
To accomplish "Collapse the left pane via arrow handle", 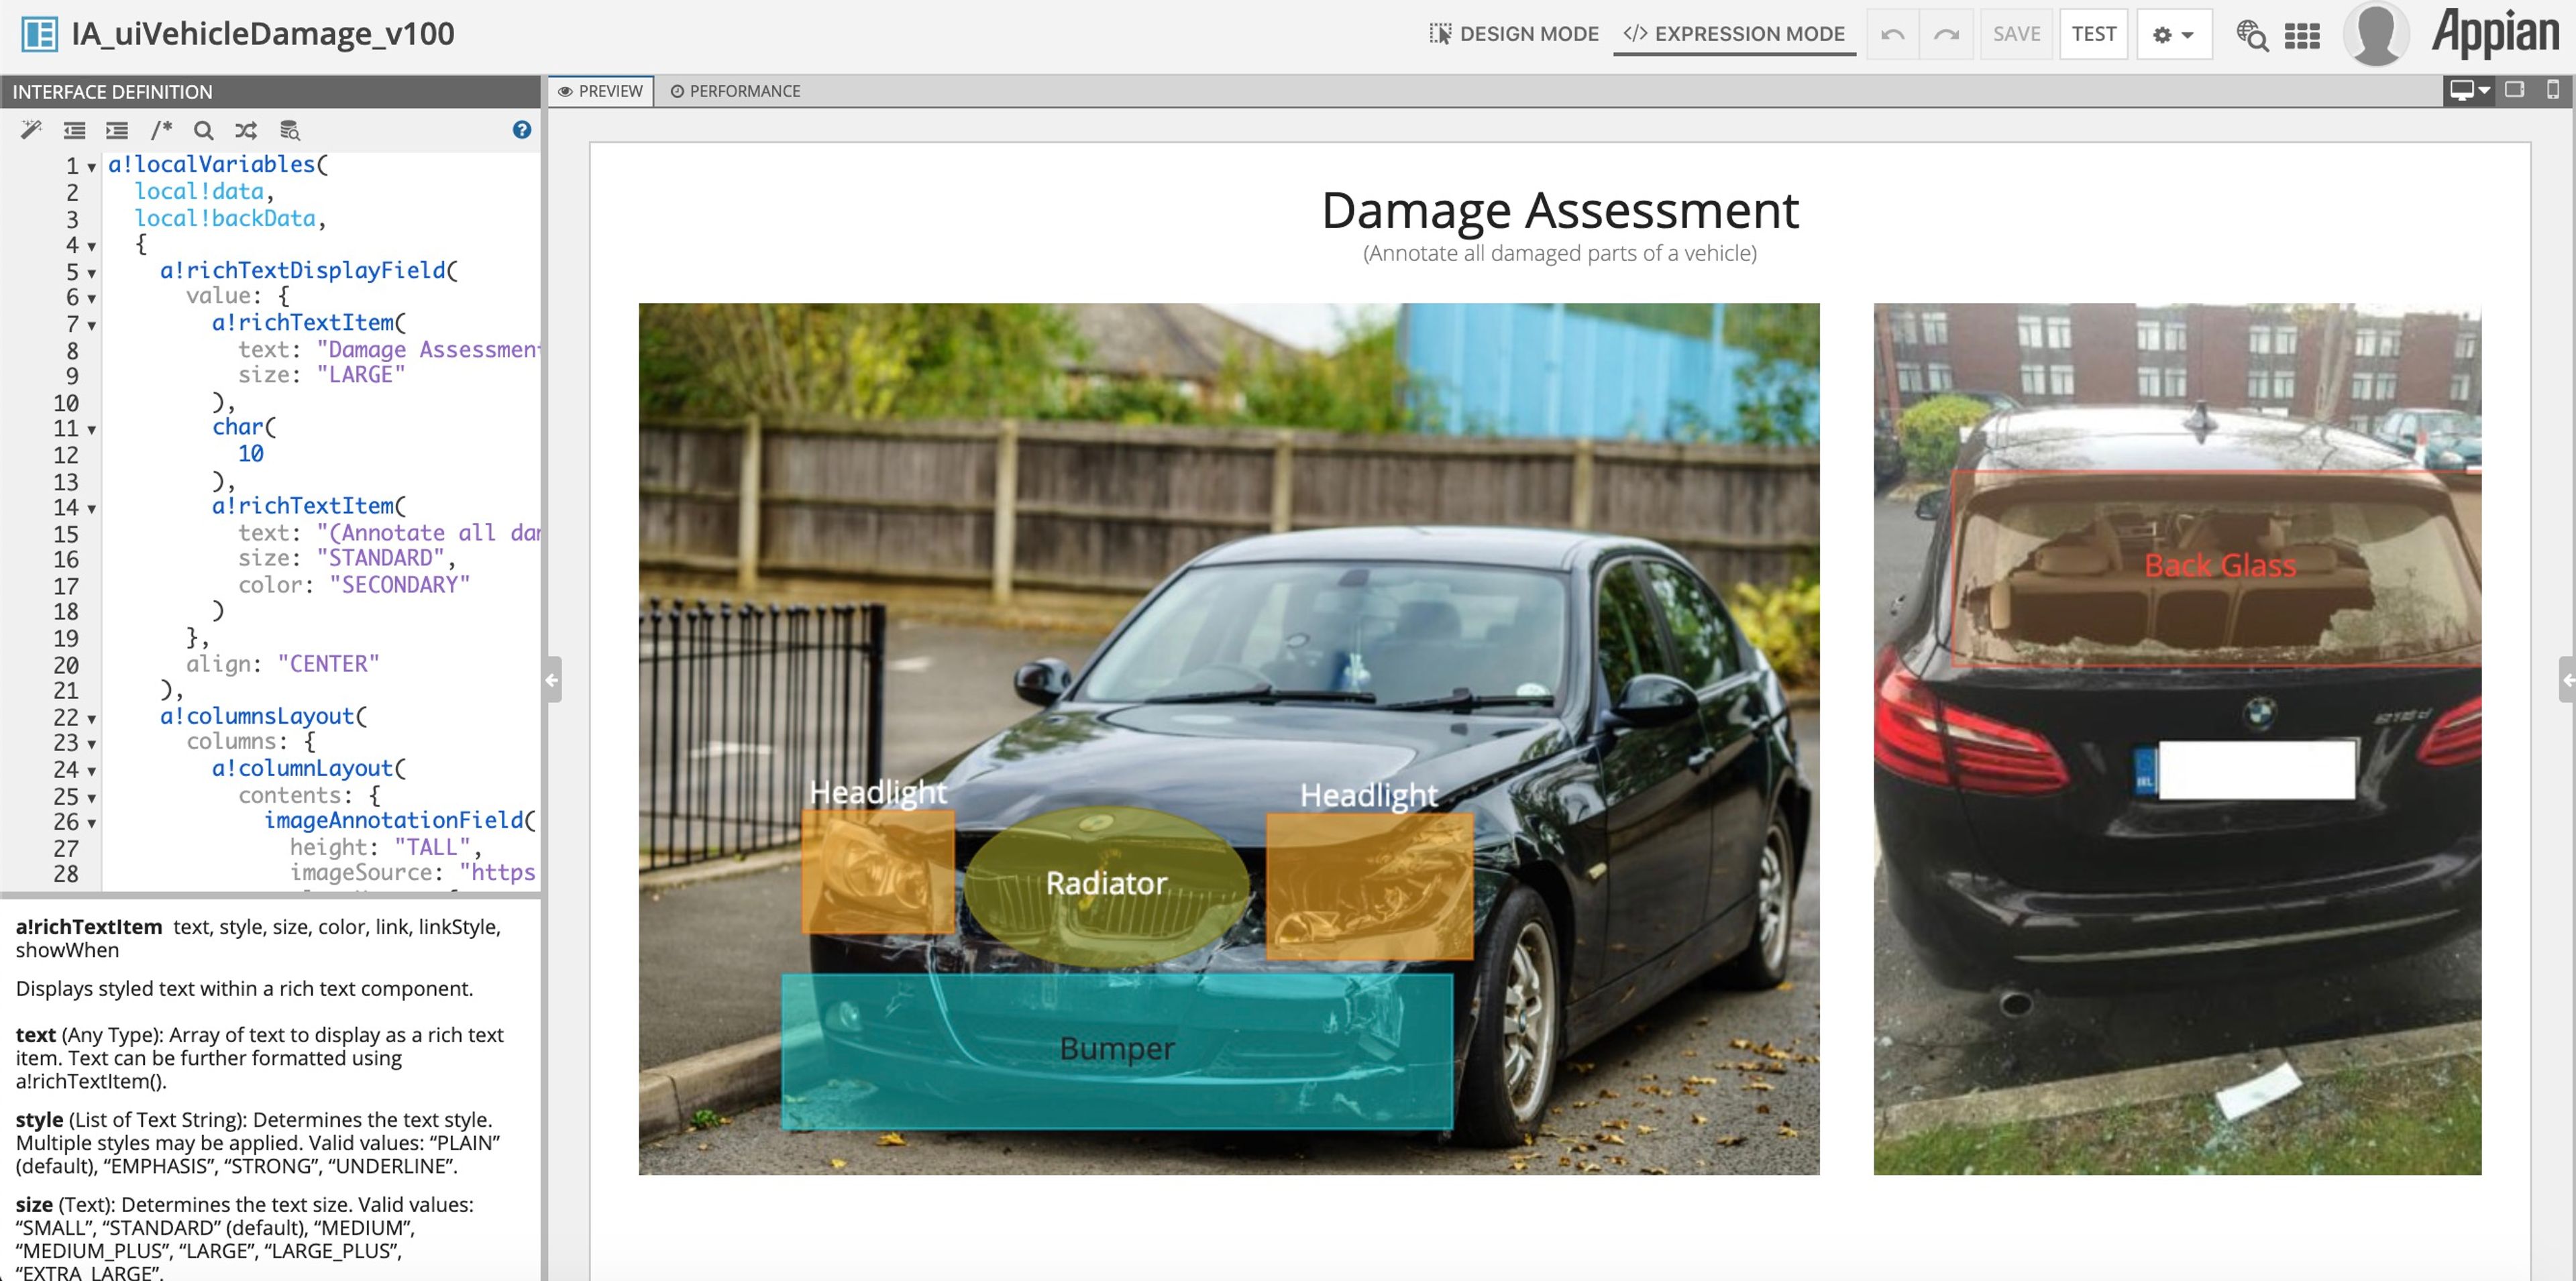I will (x=552, y=680).
